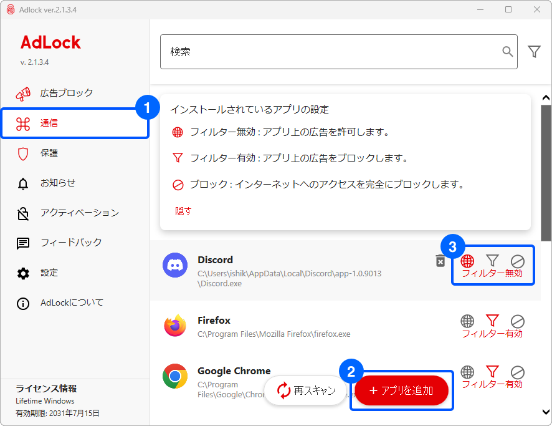Remove Discord using the trash icon

440,261
